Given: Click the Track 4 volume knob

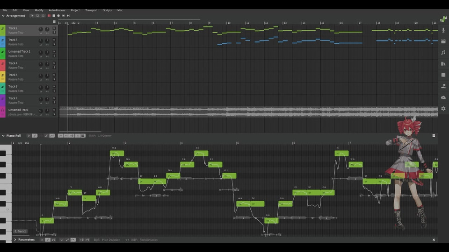Looking at the screenshot, I should pos(41,64).
